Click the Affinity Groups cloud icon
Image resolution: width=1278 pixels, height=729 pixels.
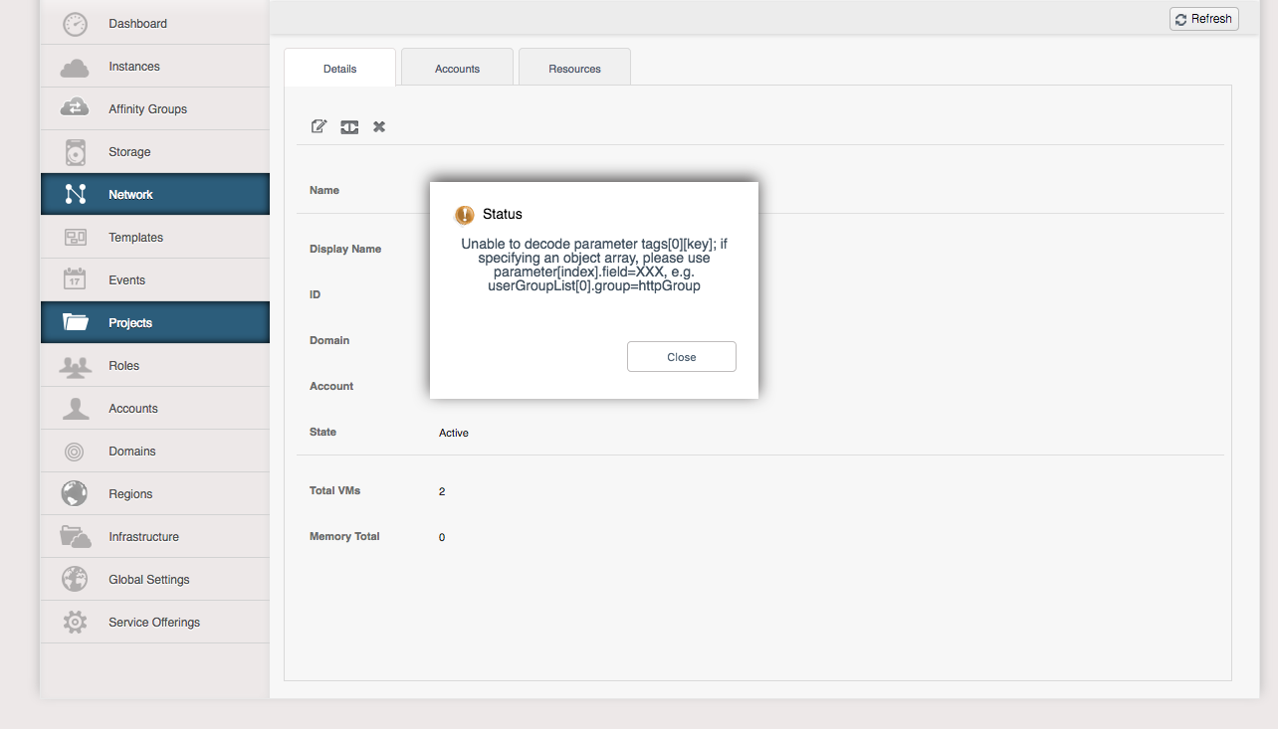point(75,108)
